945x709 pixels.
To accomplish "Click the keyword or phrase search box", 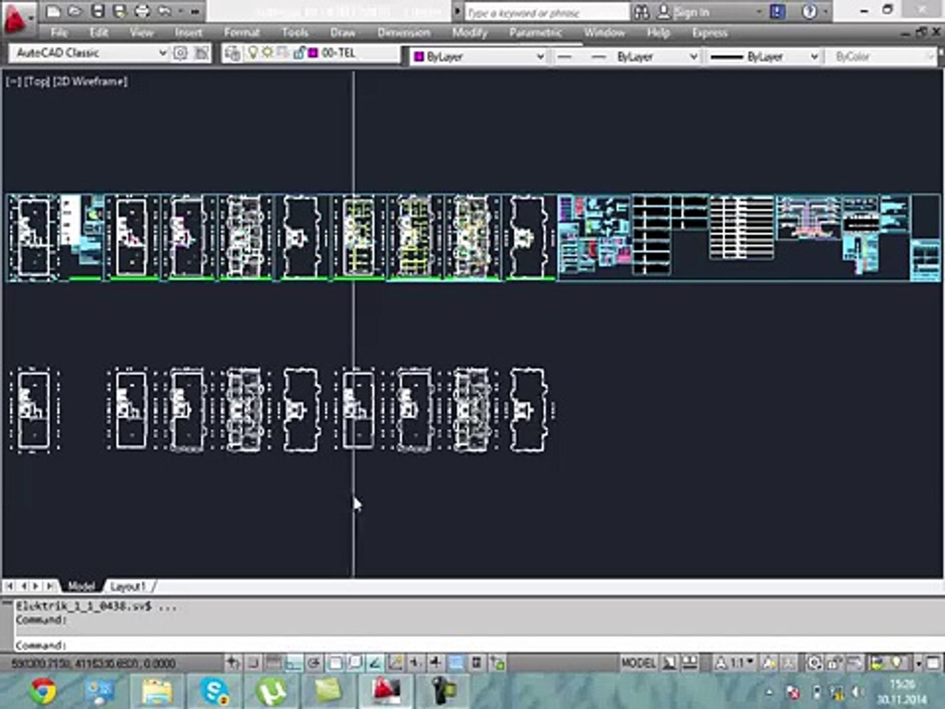I will [546, 12].
